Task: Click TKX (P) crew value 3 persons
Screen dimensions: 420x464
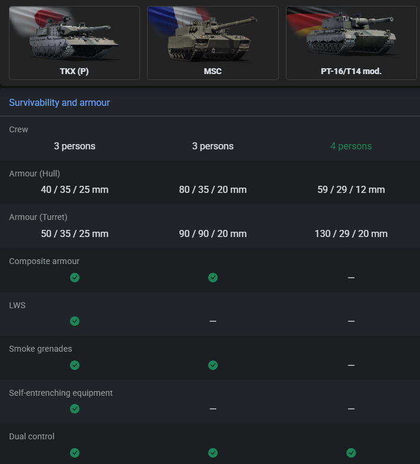Action: click(75, 146)
